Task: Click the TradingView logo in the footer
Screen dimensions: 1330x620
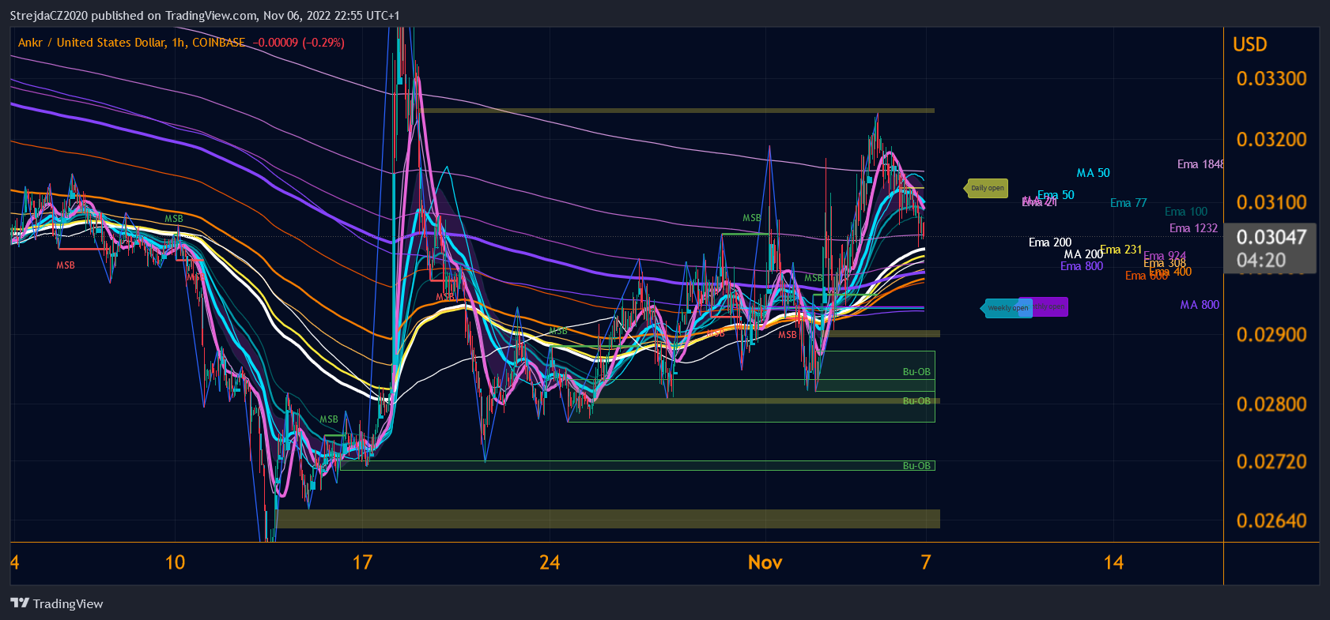Action: pos(57,603)
